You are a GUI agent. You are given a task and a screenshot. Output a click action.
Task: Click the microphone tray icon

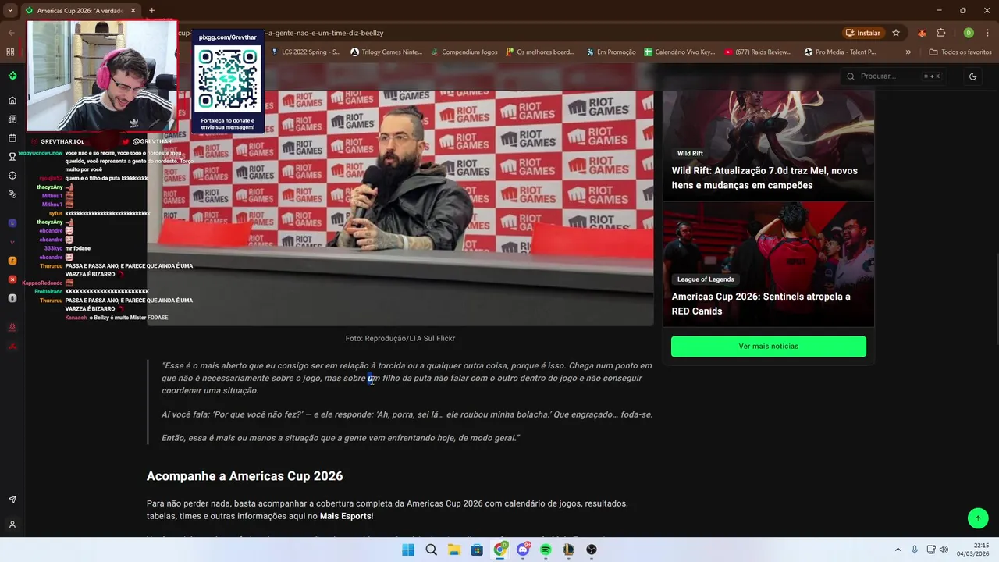click(x=915, y=550)
